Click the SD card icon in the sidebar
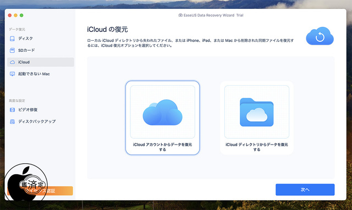 pyautogui.click(x=12, y=50)
